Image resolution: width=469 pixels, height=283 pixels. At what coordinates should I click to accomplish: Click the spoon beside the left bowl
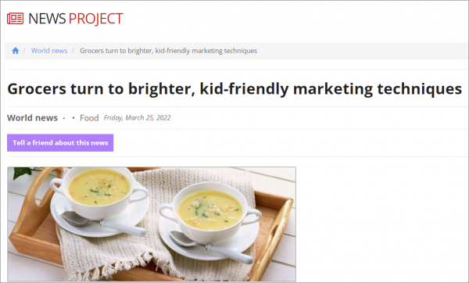(x=104, y=223)
